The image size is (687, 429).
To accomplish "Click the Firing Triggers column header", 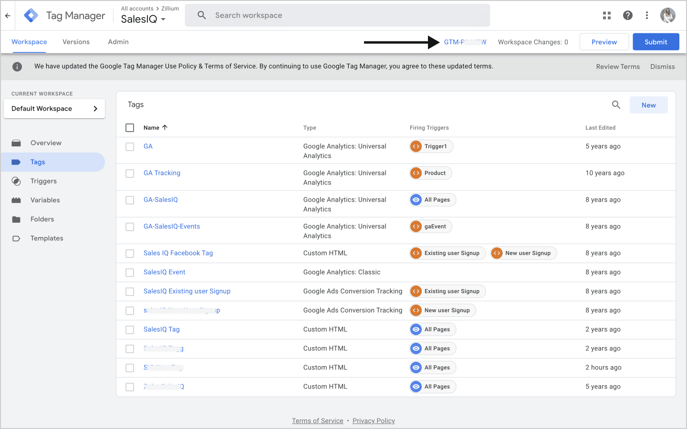I will click(x=429, y=128).
